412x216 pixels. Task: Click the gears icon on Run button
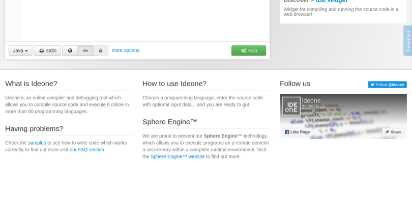(x=244, y=50)
